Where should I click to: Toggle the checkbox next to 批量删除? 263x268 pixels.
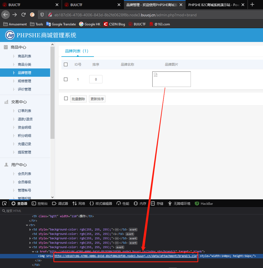click(x=66, y=98)
